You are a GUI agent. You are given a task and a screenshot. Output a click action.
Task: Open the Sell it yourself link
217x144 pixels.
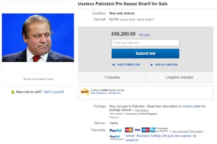(54, 92)
